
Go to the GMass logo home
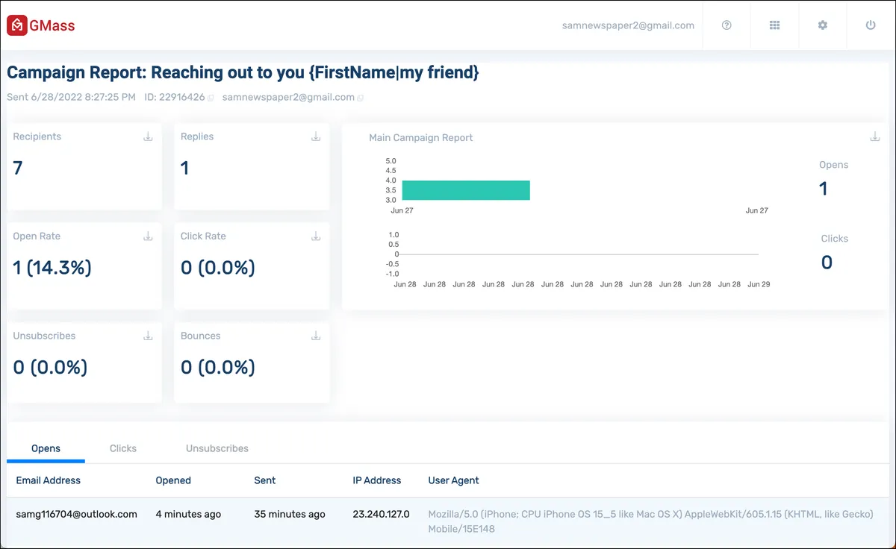point(41,25)
